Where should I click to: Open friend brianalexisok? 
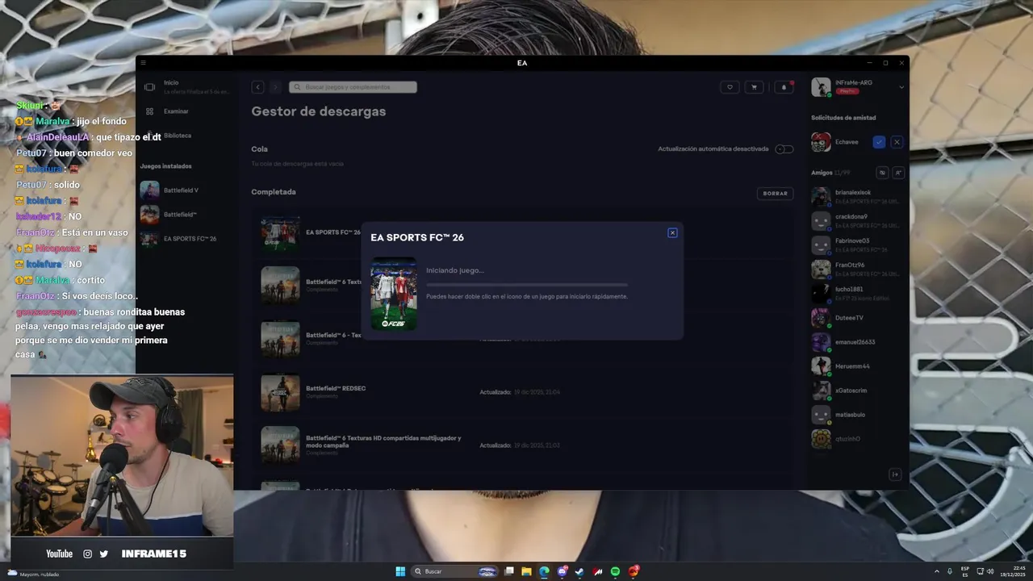click(x=857, y=197)
